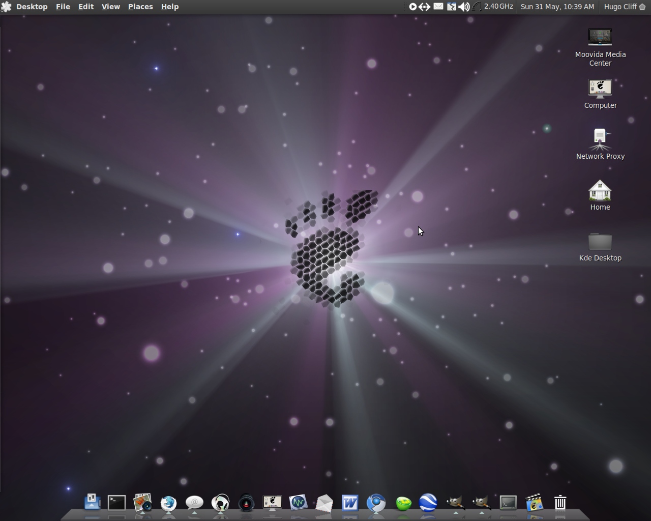Click the date and time clock
The height and width of the screenshot is (521, 651).
point(557,7)
